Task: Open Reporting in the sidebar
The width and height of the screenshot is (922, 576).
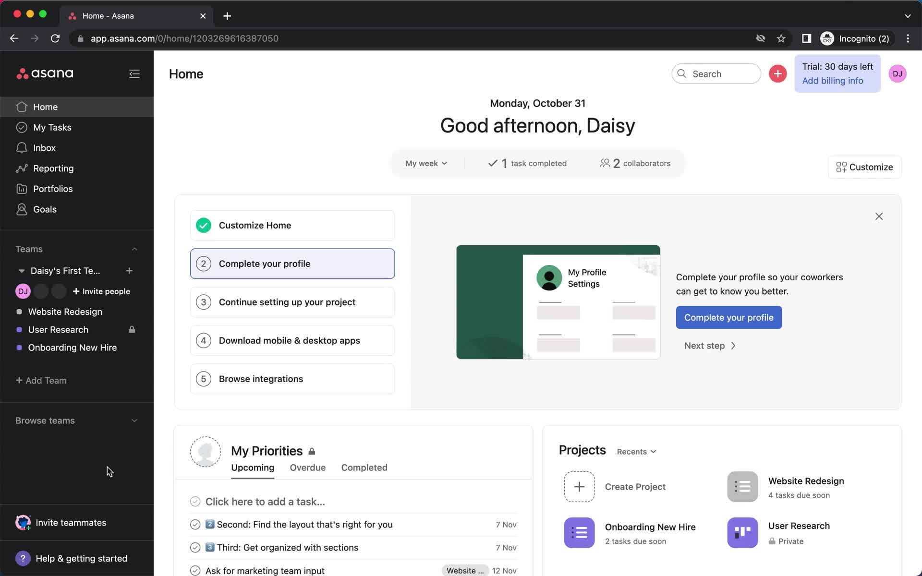Action: pos(77,168)
